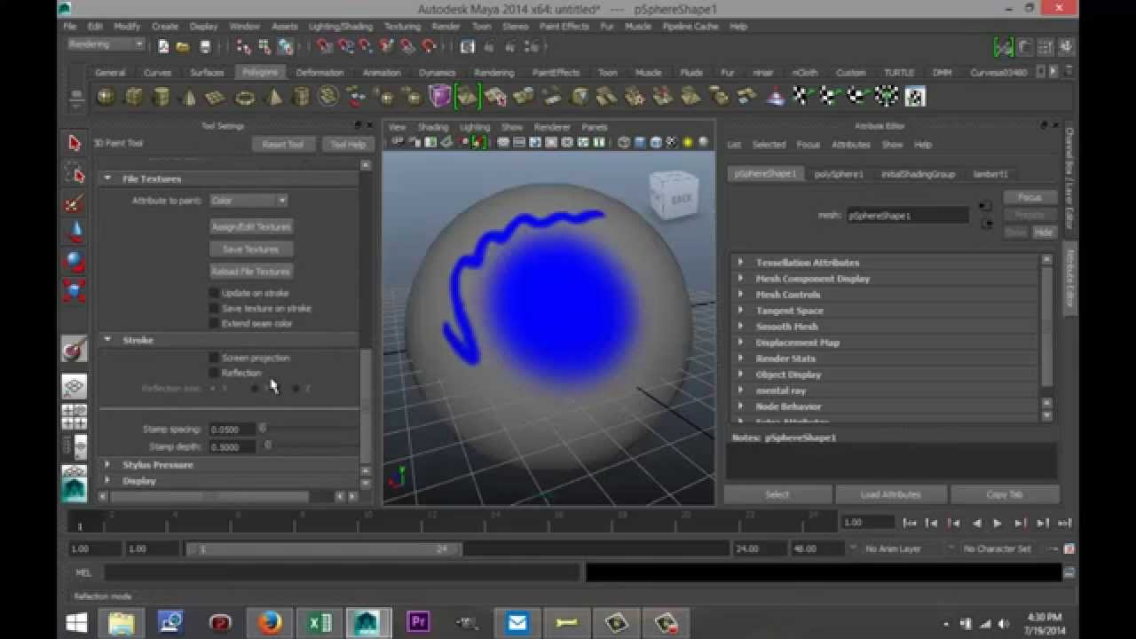Viewport: 1136px width, 639px height.
Task: Create a polygon plane from shelf
Action: point(216,97)
